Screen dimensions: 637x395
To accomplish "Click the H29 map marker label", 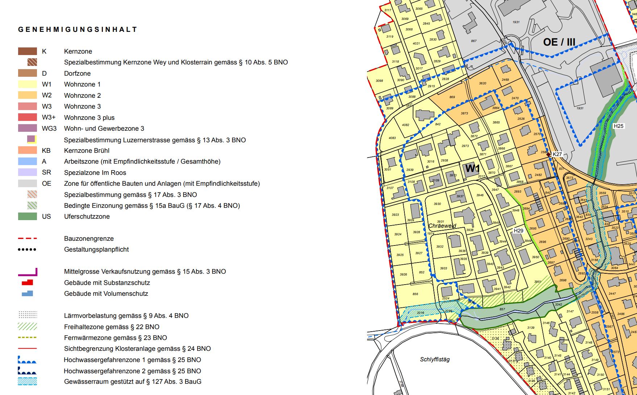I will point(519,231).
